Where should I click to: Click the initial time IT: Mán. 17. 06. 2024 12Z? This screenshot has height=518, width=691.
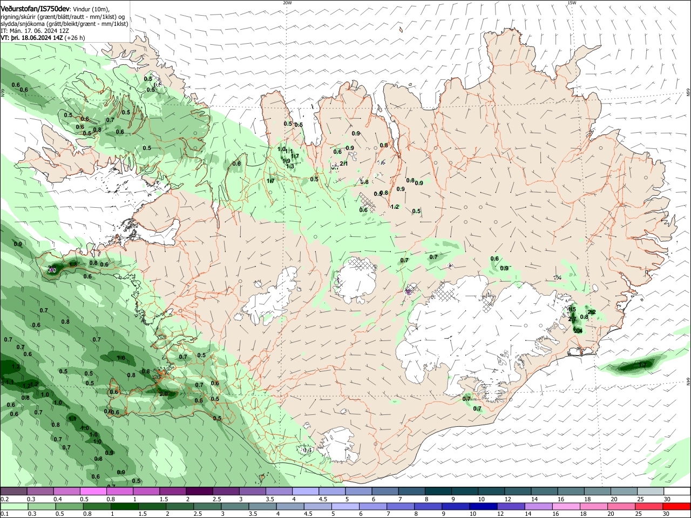coord(35,31)
